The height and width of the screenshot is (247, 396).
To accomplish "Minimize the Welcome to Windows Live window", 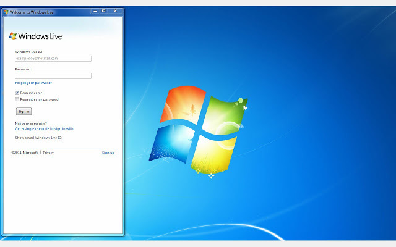I will 95,11.
